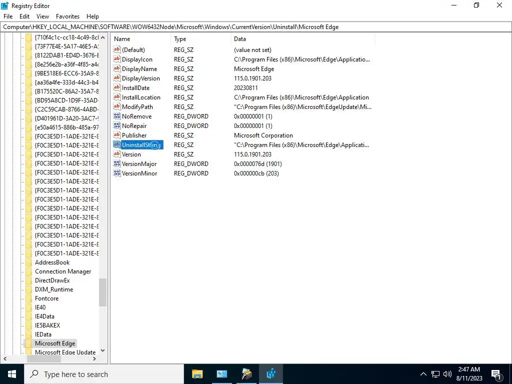
Task: Click the 115.0.1901.203 DisplayVersion data
Action: click(x=252, y=78)
